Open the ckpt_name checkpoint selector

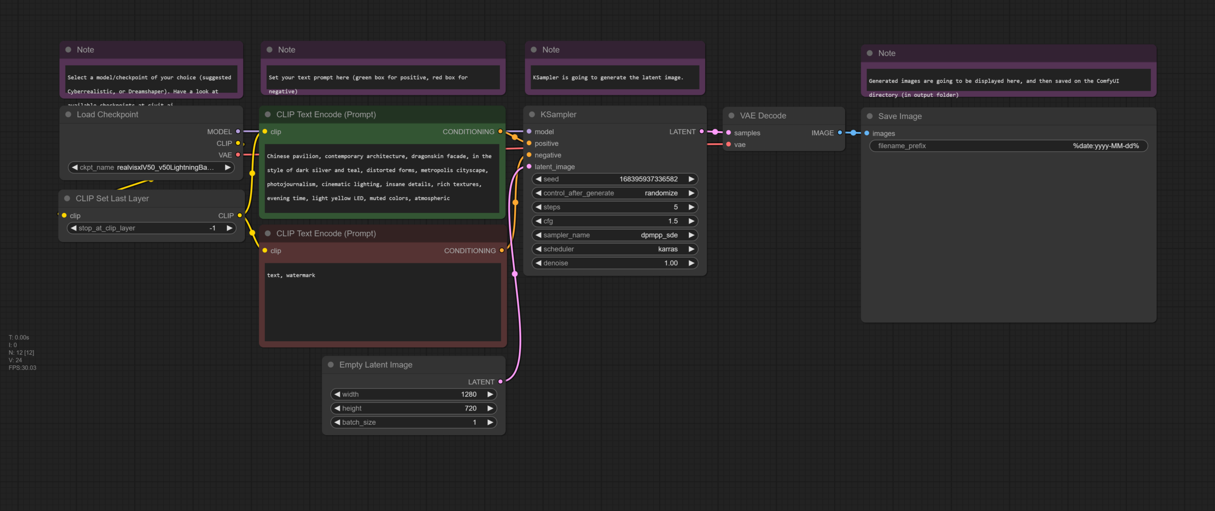pos(151,167)
